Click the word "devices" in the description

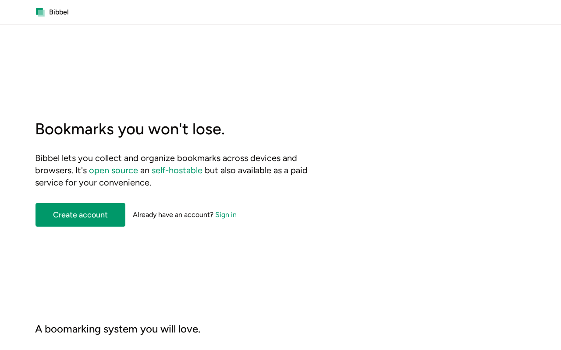[x=265, y=158]
